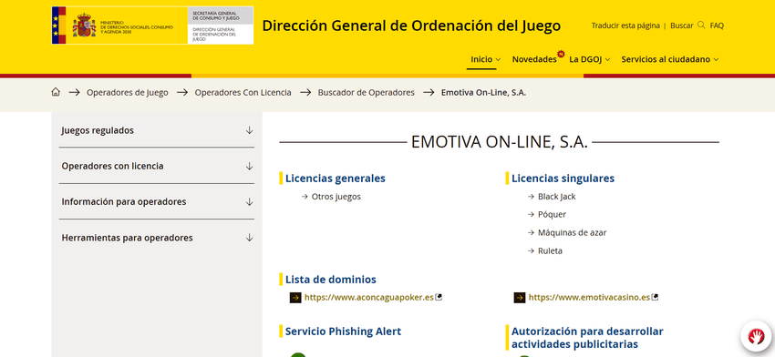Click the Lista de dominios heading
Viewport: 775px width, 357px height.
point(331,280)
